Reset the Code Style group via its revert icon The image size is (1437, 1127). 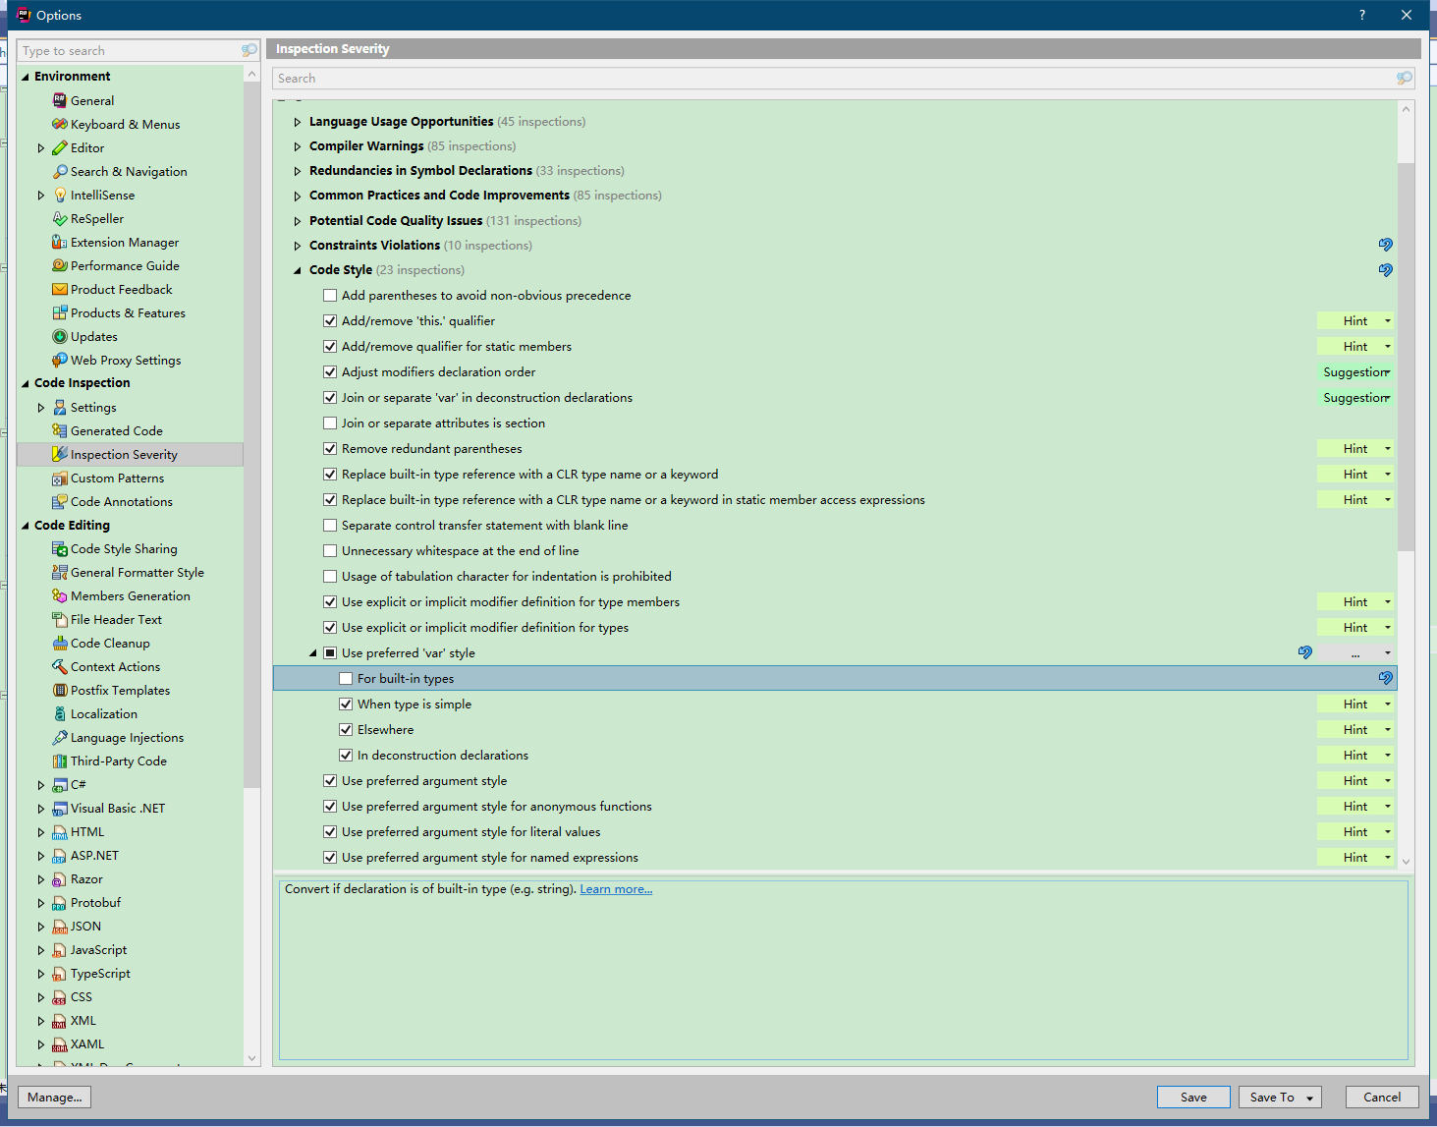click(x=1385, y=269)
